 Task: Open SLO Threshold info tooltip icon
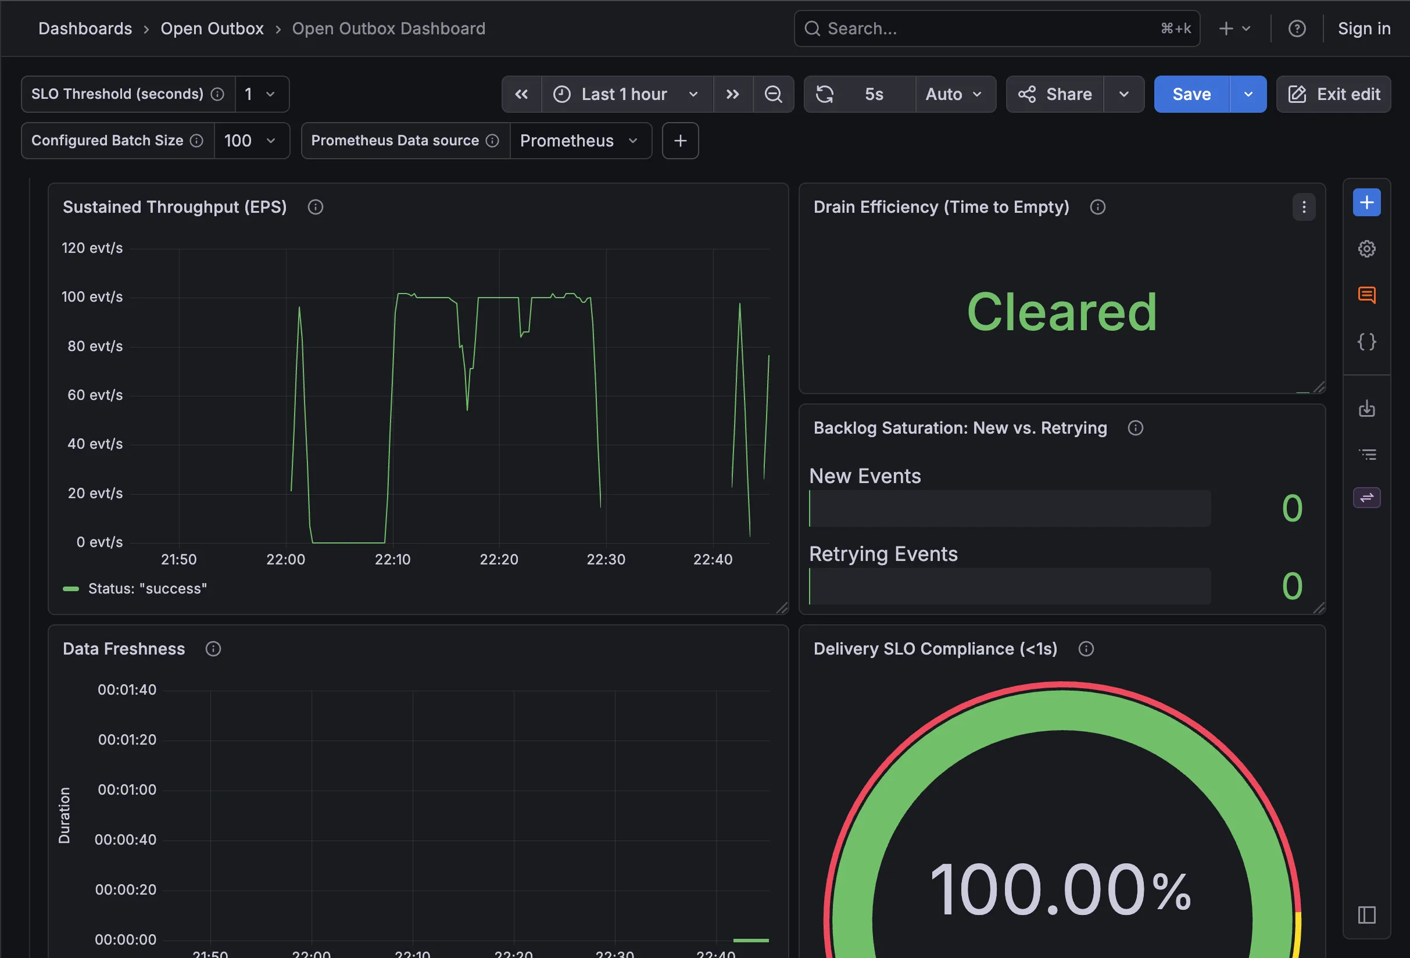(x=217, y=94)
